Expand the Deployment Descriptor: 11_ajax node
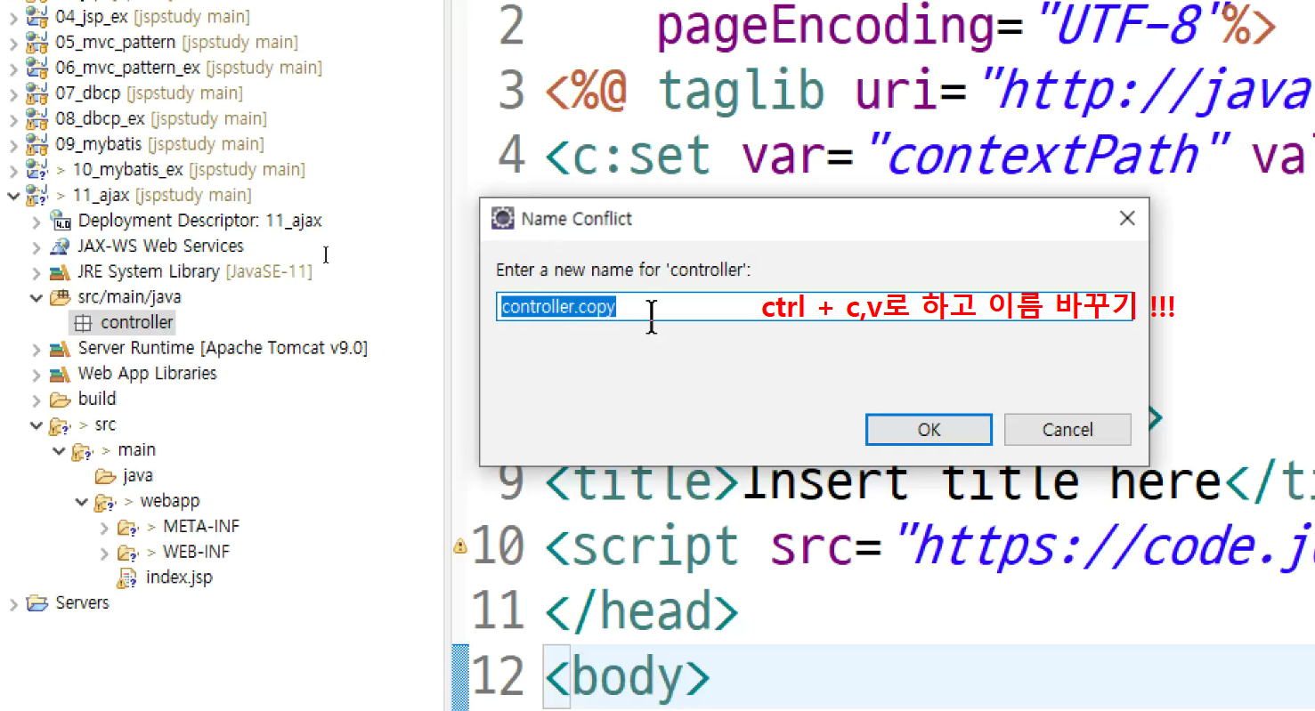Image resolution: width=1315 pixels, height=711 pixels. point(37,221)
